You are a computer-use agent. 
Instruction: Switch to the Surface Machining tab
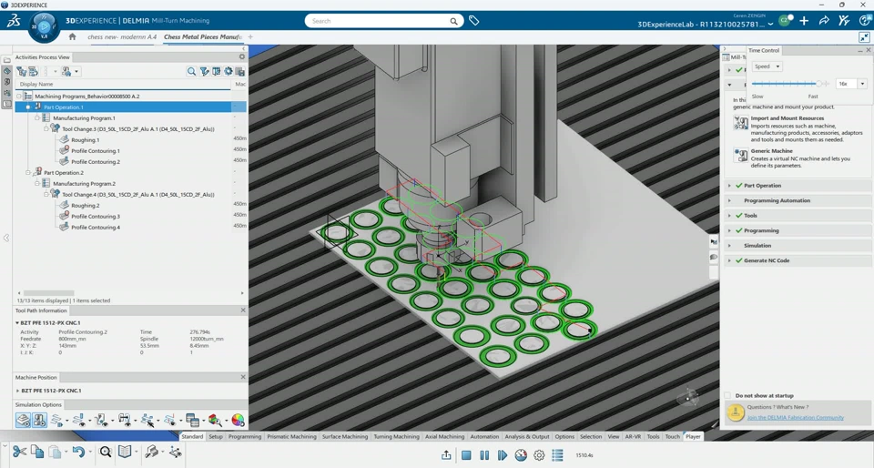345,437
